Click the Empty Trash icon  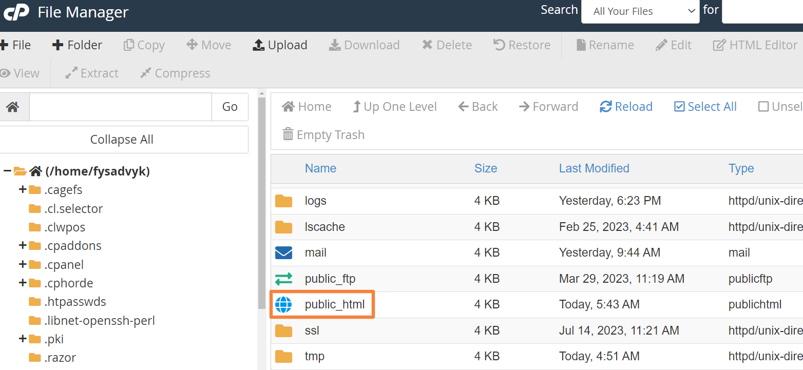[288, 135]
